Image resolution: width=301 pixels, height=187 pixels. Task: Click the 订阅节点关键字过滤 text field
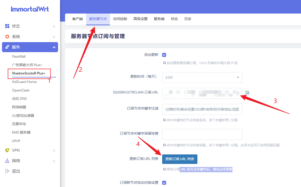click(x=202, y=109)
